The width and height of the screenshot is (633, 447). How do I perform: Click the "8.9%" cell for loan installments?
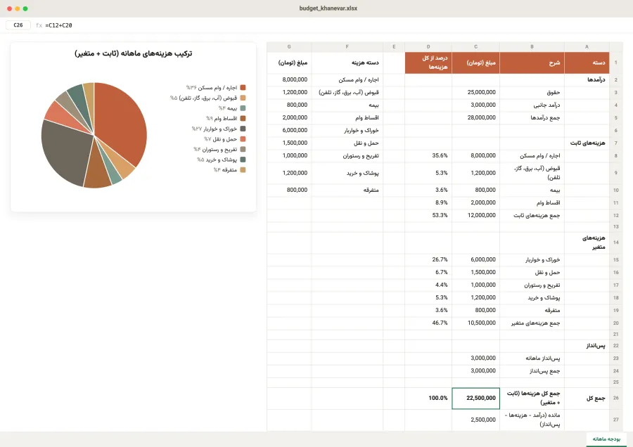(x=428, y=203)
